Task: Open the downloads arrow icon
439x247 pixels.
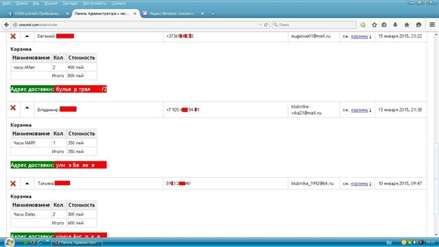Action: [x=395, y=25]
